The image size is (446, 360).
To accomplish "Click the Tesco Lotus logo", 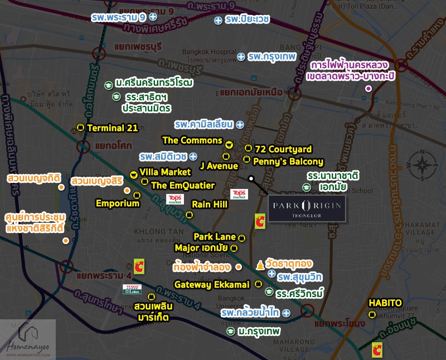I will (x=132, y=289).
